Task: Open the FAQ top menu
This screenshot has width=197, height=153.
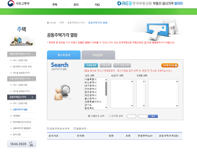Action: click(97, 5)
